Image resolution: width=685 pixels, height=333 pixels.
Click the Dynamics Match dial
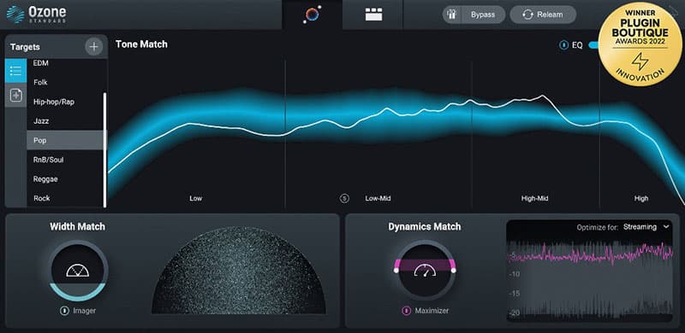(425, 271)
